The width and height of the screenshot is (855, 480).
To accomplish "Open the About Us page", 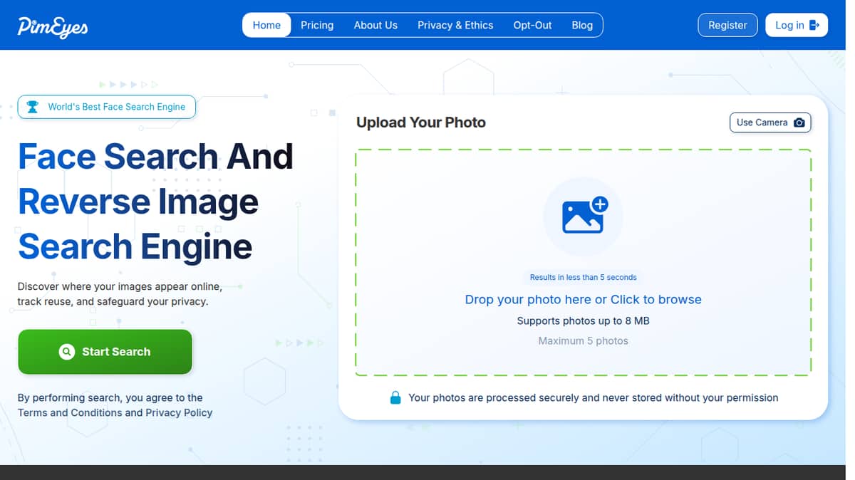I will (375, 25).
